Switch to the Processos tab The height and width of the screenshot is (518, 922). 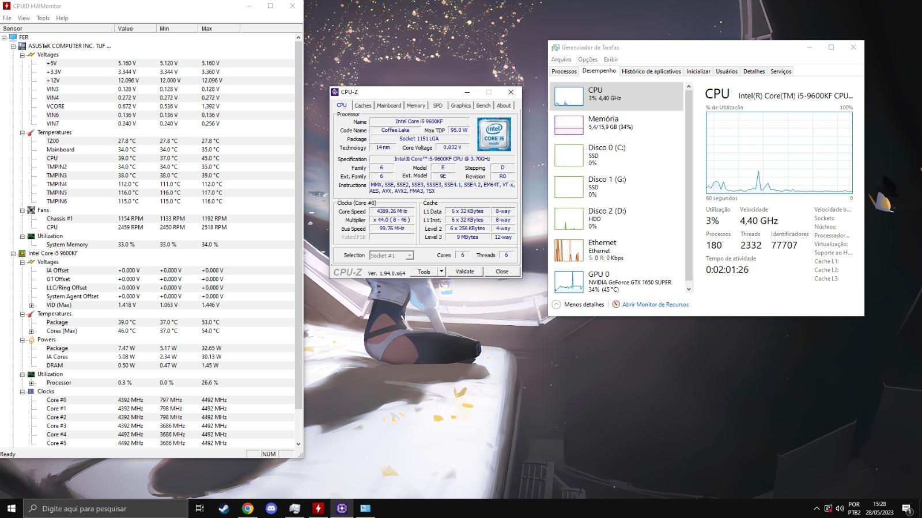[564, 71]
